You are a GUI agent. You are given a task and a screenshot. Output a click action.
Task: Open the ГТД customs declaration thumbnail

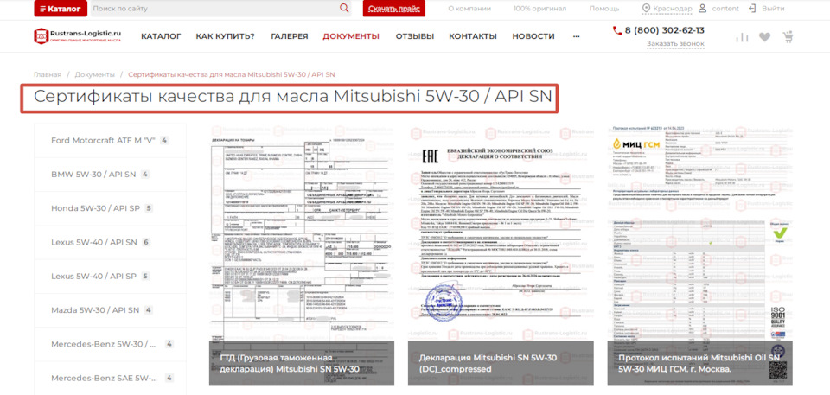coord(302,255)
